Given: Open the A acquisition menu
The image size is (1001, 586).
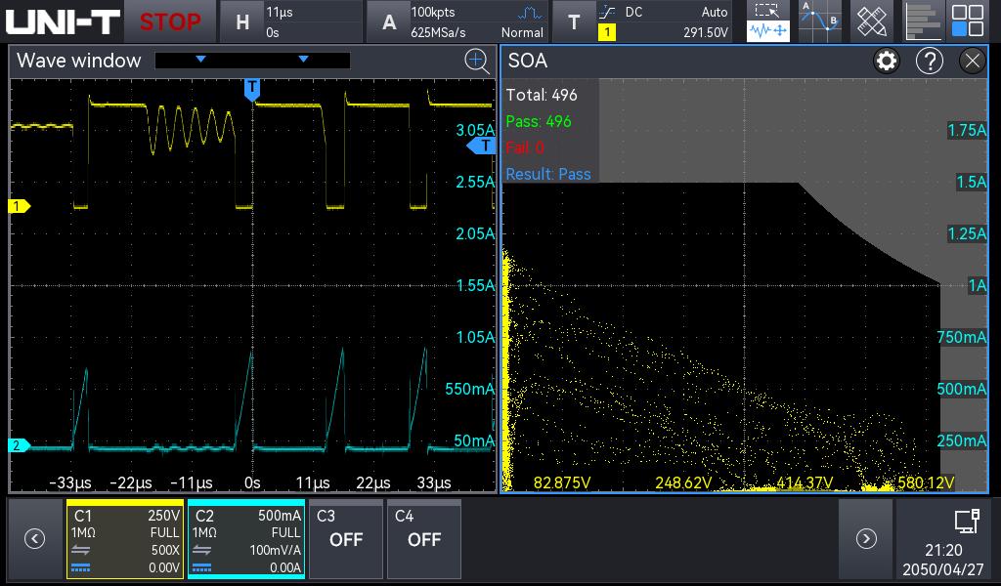Looking at the screenshot, I should [x=389, y=21].
